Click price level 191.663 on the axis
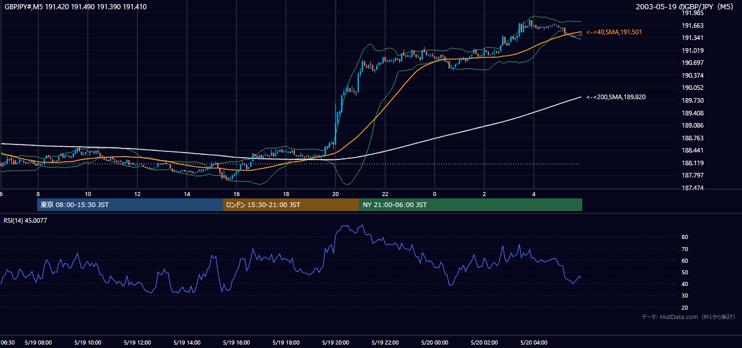 (x=693, y=26)
